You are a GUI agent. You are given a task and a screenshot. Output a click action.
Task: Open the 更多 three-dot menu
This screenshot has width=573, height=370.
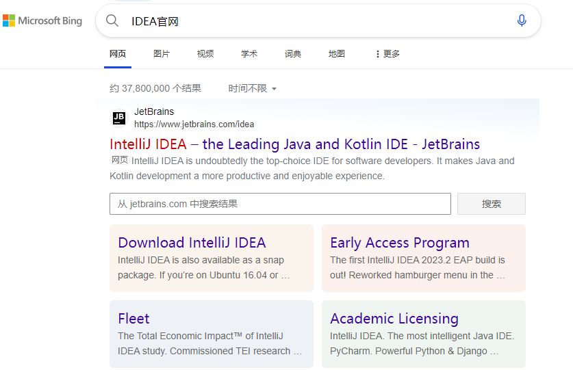pyautogui.click(x=387, y=54)
